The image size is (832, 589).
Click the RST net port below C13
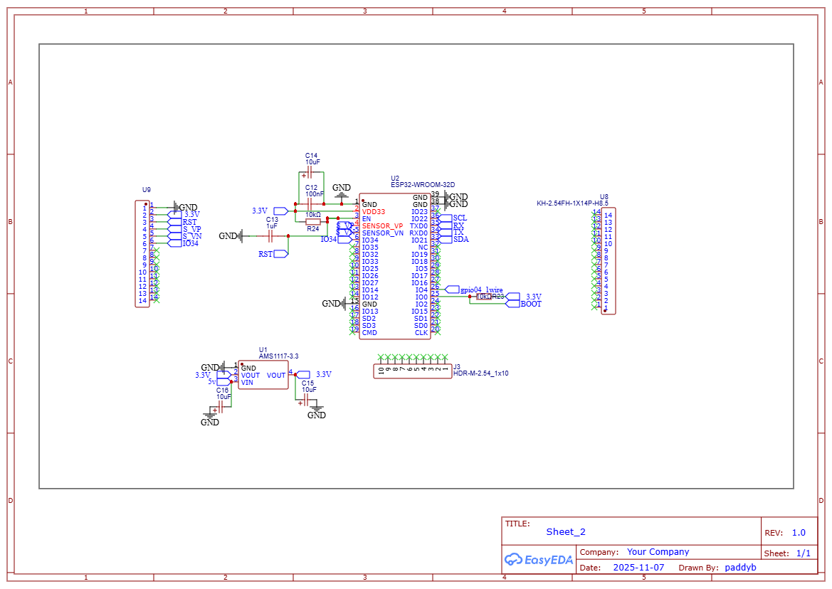280,253
